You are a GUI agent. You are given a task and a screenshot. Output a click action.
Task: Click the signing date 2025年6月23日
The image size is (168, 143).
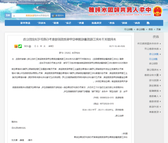point(19,128)
